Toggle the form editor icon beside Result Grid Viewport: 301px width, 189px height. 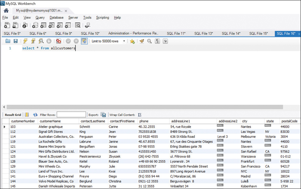(27, 115)
